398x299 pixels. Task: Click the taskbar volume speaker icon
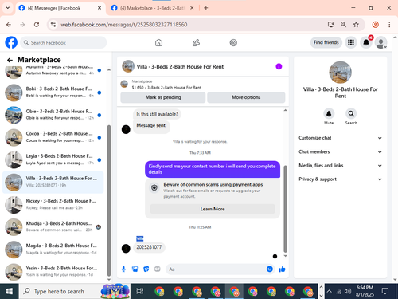tap(348, 291)
